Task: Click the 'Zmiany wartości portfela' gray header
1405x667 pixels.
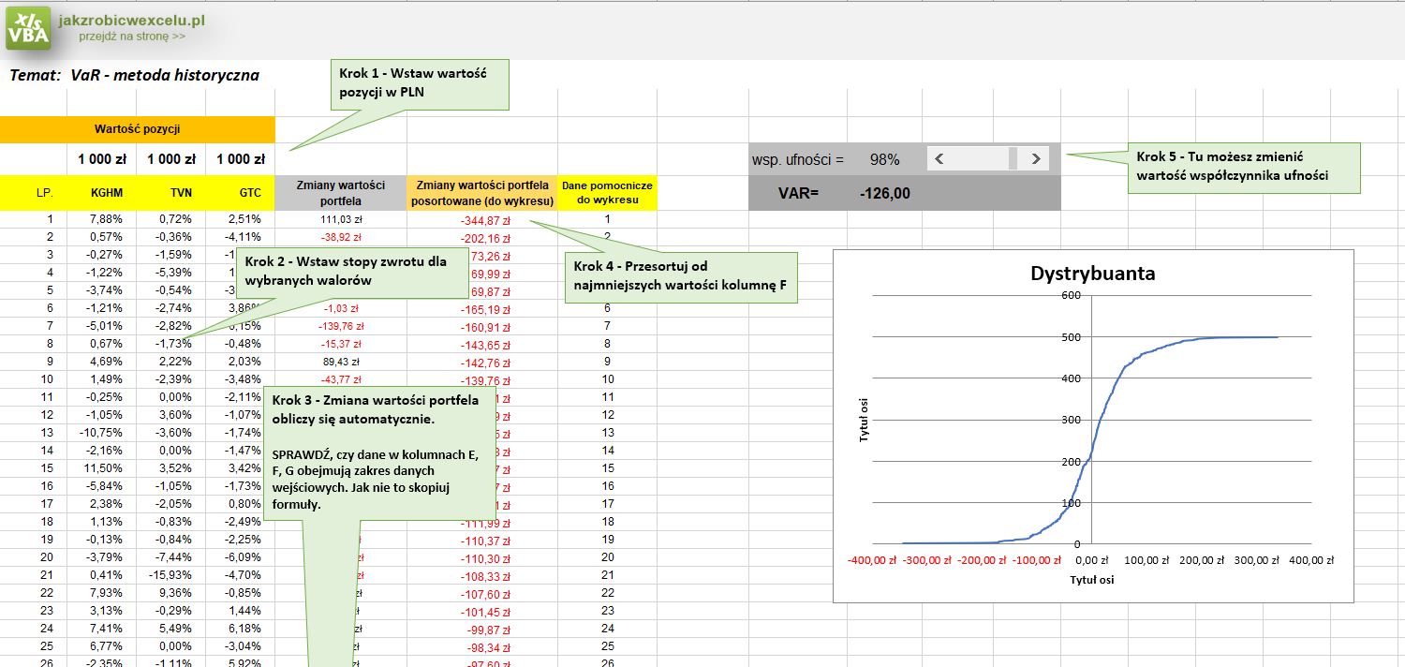Action: tap(341, 192)
